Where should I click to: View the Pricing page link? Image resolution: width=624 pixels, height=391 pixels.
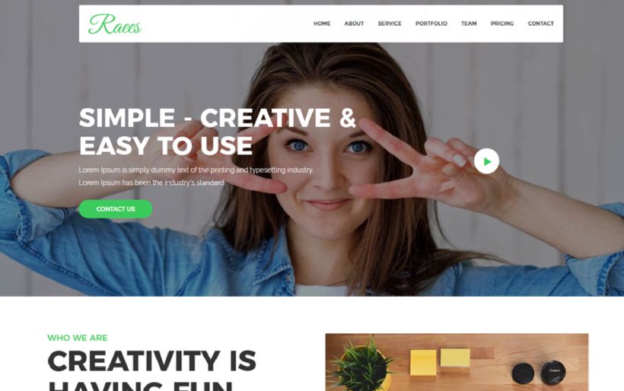502,24
